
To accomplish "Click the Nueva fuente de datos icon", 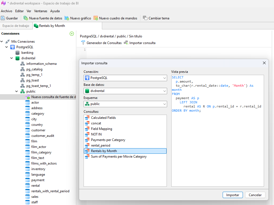I will coord(26,18).
